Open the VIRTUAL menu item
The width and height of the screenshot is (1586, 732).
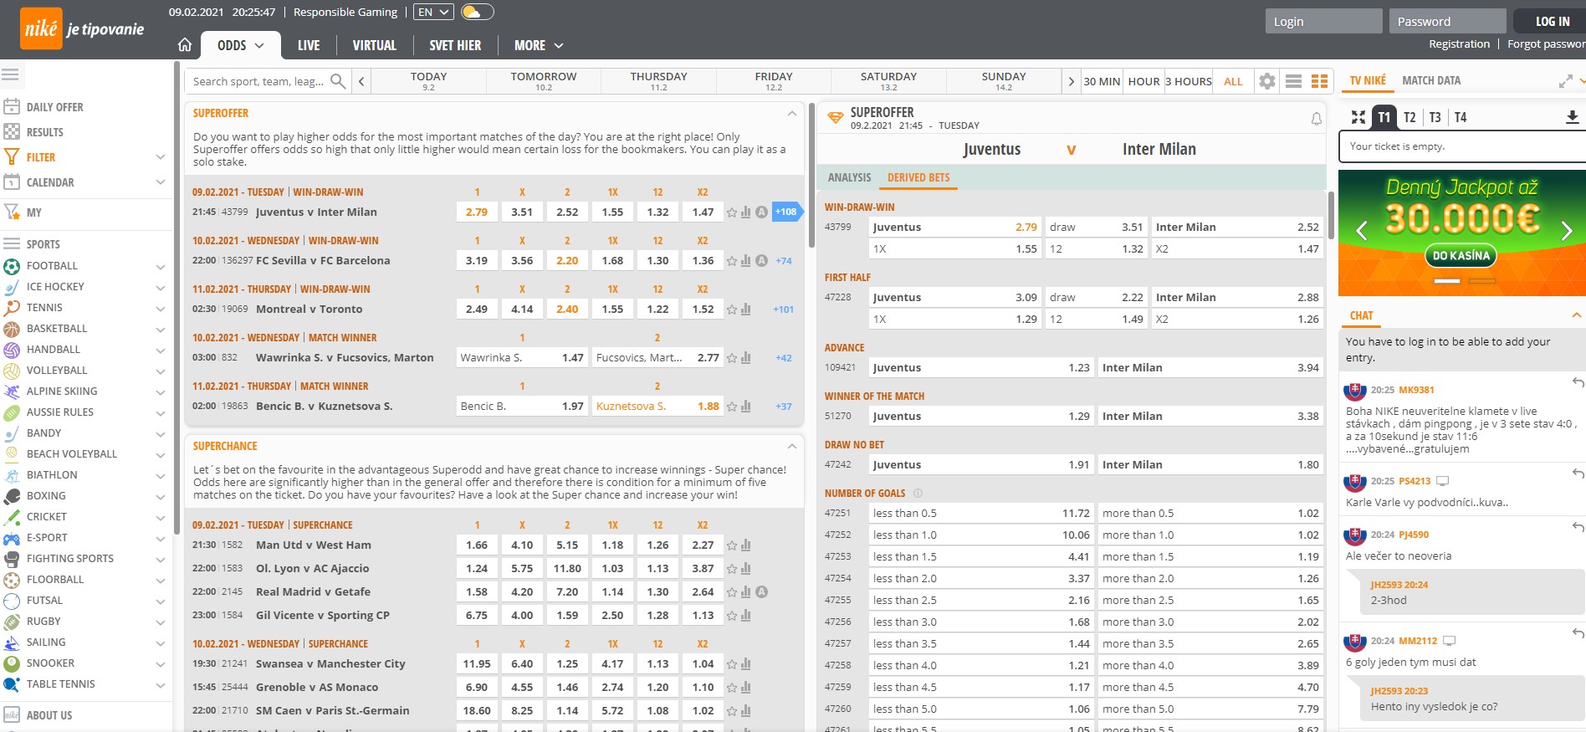point(374,45)
